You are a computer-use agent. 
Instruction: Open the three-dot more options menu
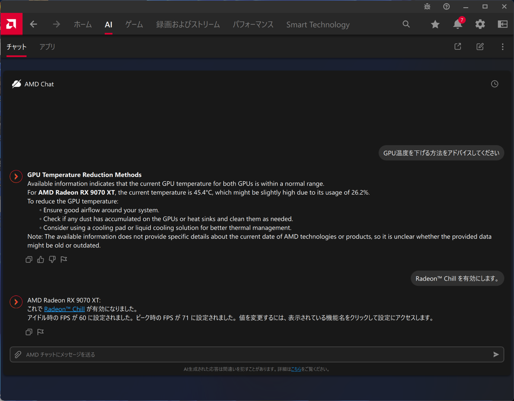[x=502, y=46]
